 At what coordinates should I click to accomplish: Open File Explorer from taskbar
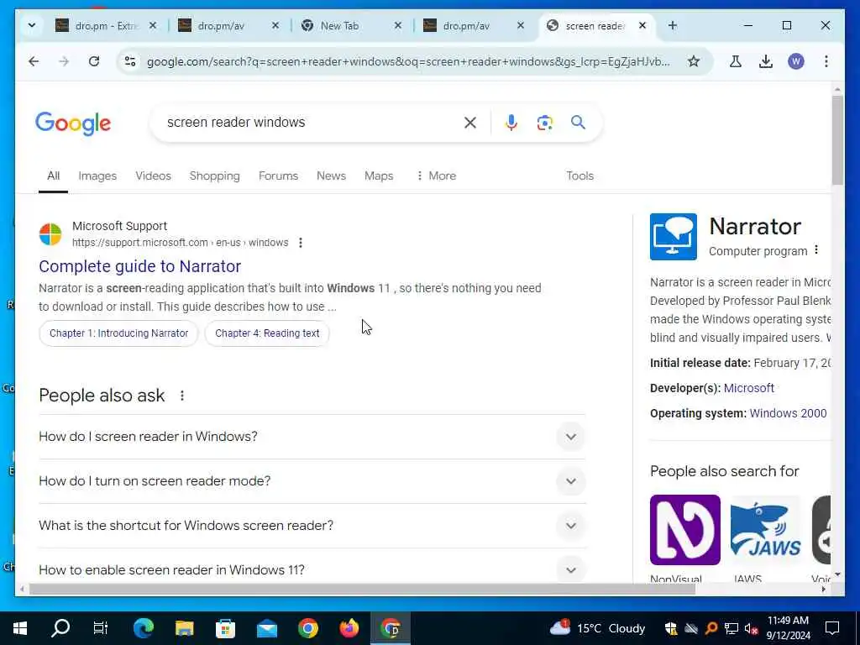[184, 628]
